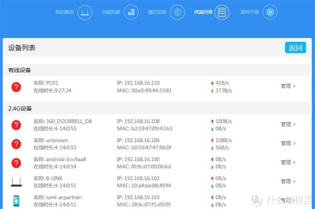
Task: Click the phone icon for lumi-acpartner-
Action: (x=16, y=201)
